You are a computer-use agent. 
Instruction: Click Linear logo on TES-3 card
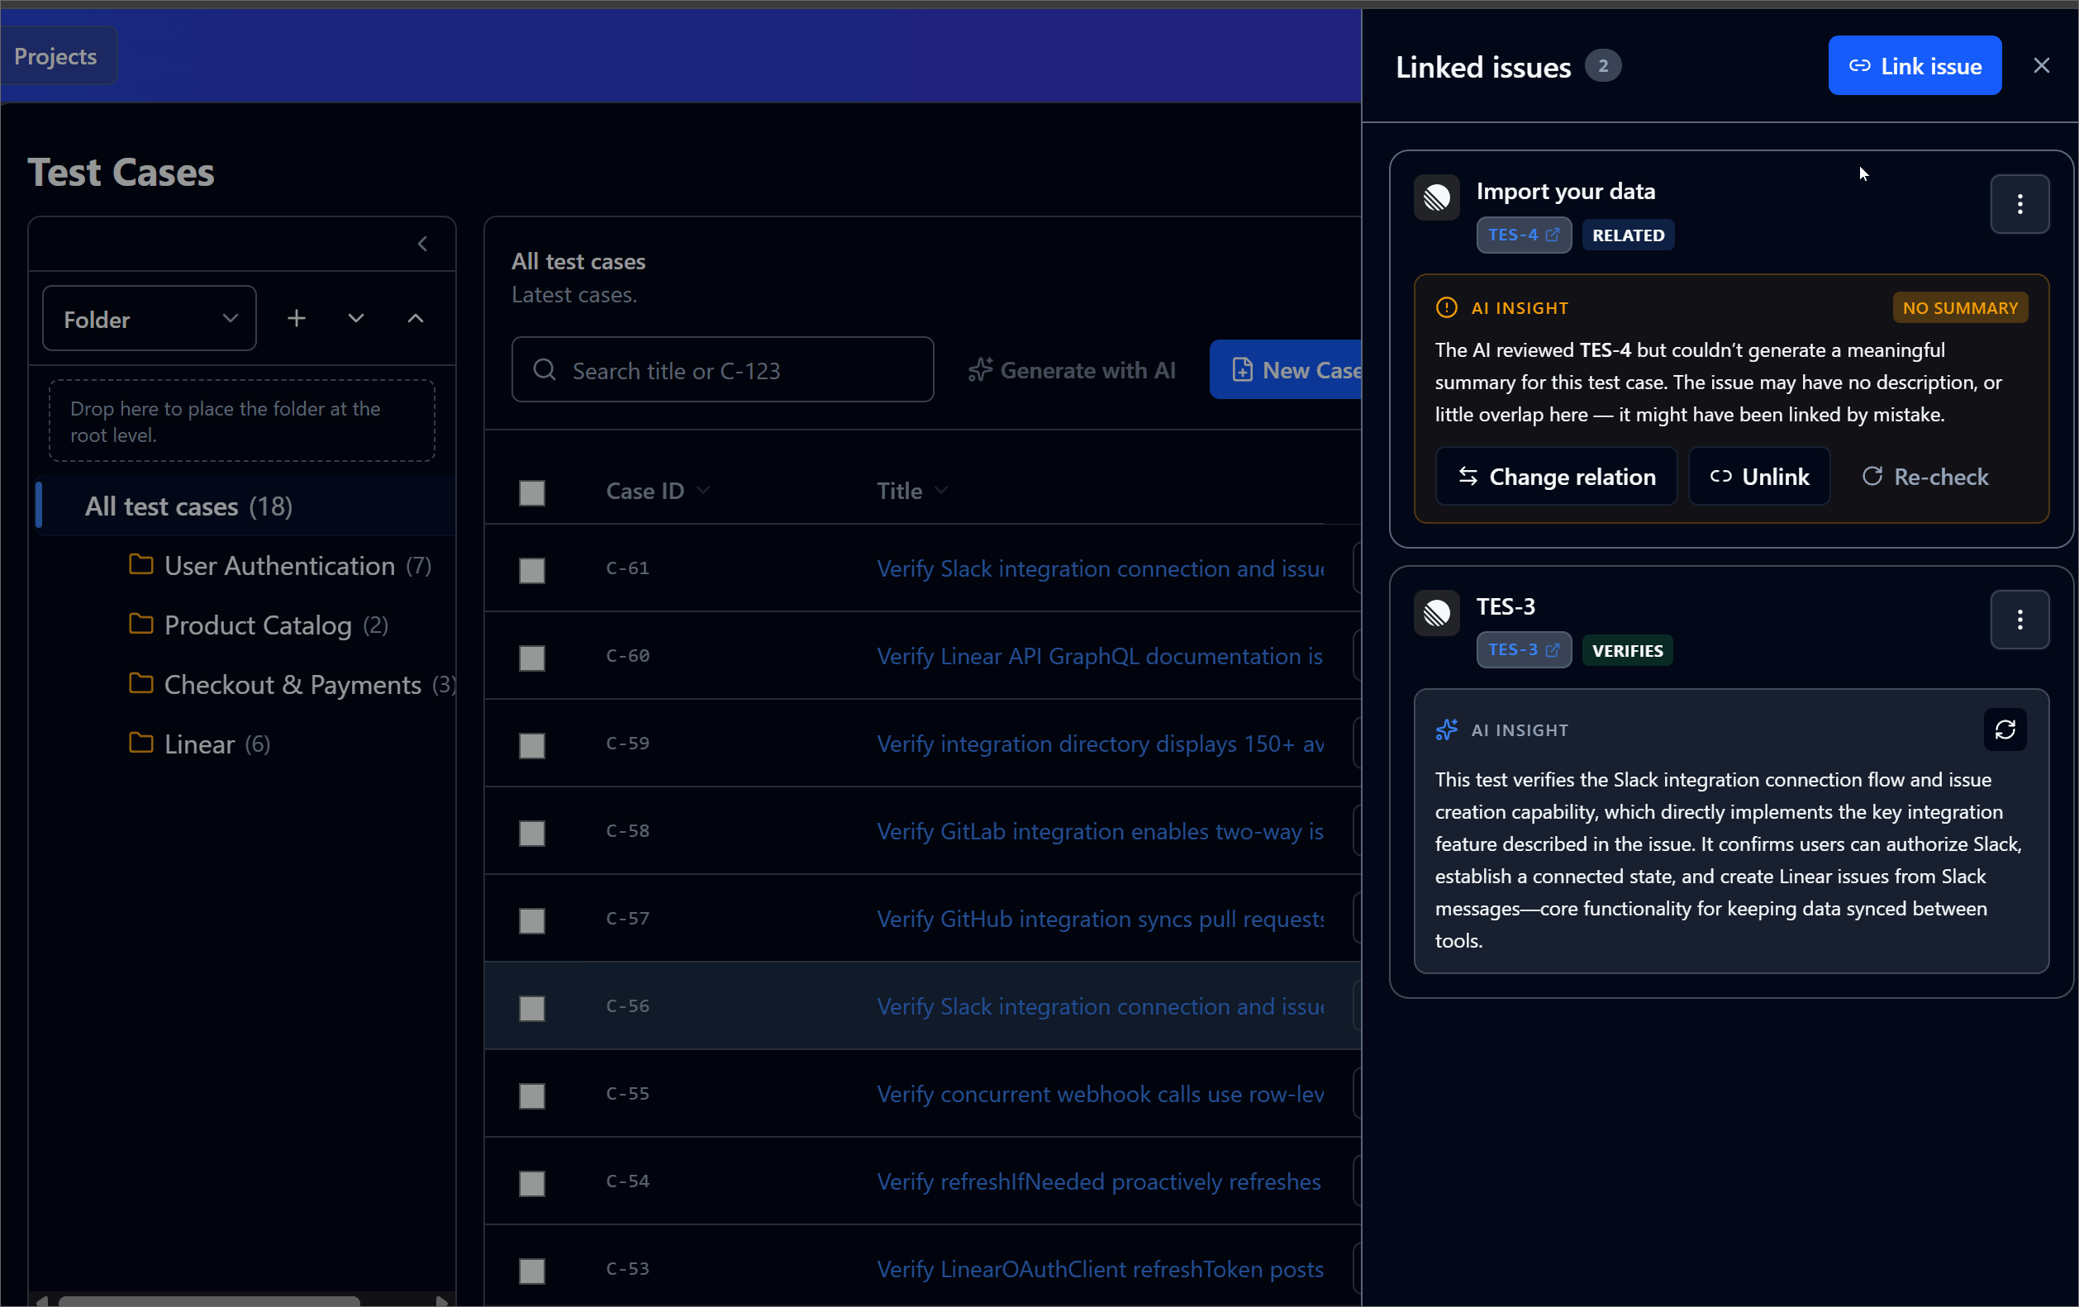tap(1437, 614)
